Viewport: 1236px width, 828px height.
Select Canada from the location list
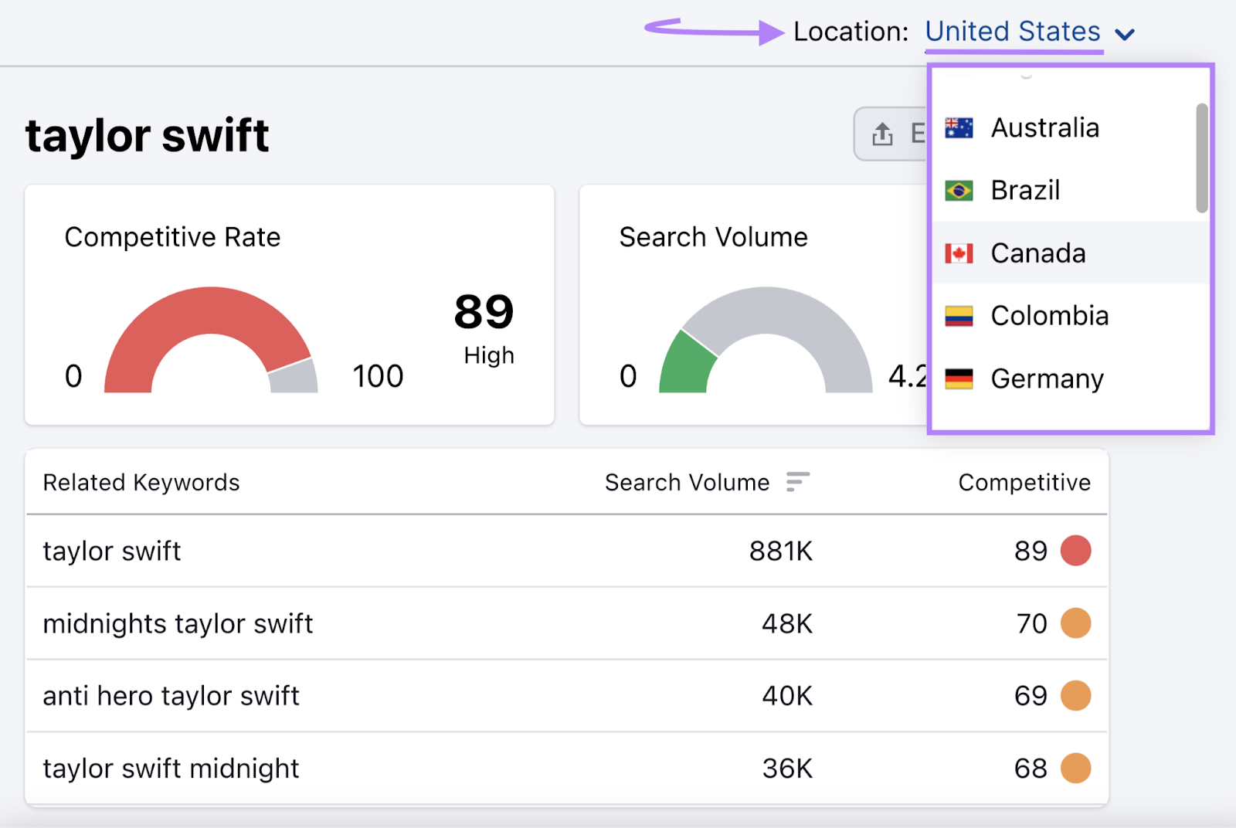tap(1037, 253)
